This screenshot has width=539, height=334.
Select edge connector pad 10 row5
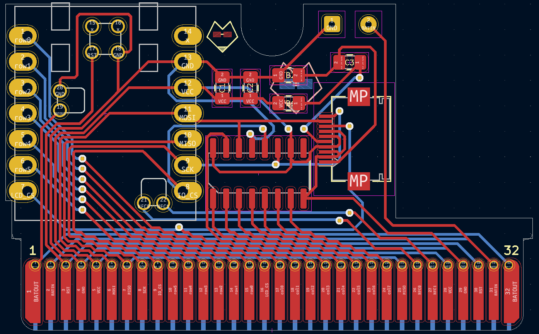point(172,291)
